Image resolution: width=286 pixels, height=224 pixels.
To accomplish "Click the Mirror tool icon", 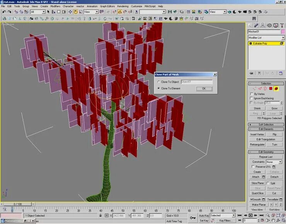I will pyautogui.click(x=170, y=12).
